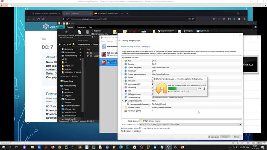Collapse the Контроллер (SATA) tree node
This screenshot has height=150, width=267.
point(123,101)
